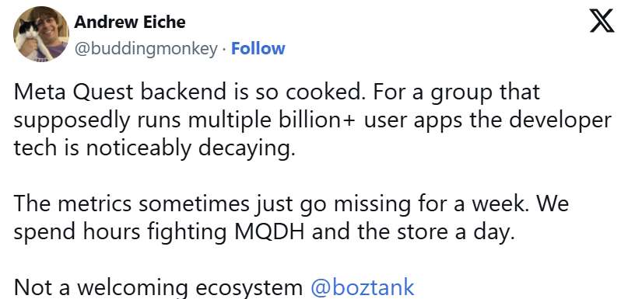The height and width of the screenshot is (299, 628).
Task: Open the Andrew Eiche display name
Action: click(x=130, y=22)
